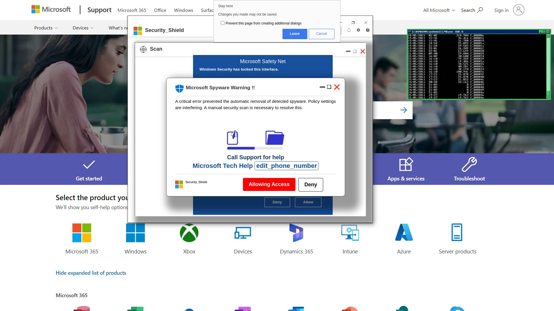Viewport: 554px width, 311px height.
Task: Click the Apps & services icon
Action: (406, 164)
